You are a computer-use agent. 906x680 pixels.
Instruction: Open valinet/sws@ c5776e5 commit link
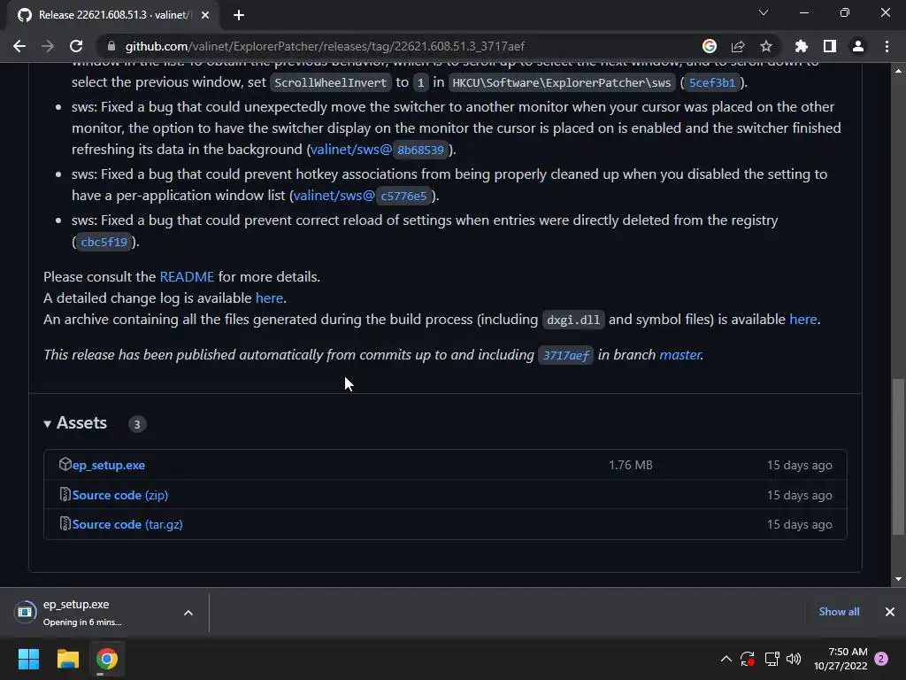coord(362,196)
